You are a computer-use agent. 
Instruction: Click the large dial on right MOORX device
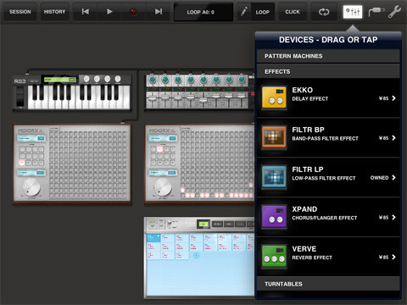pyautogui.click(x=163, y=186)
